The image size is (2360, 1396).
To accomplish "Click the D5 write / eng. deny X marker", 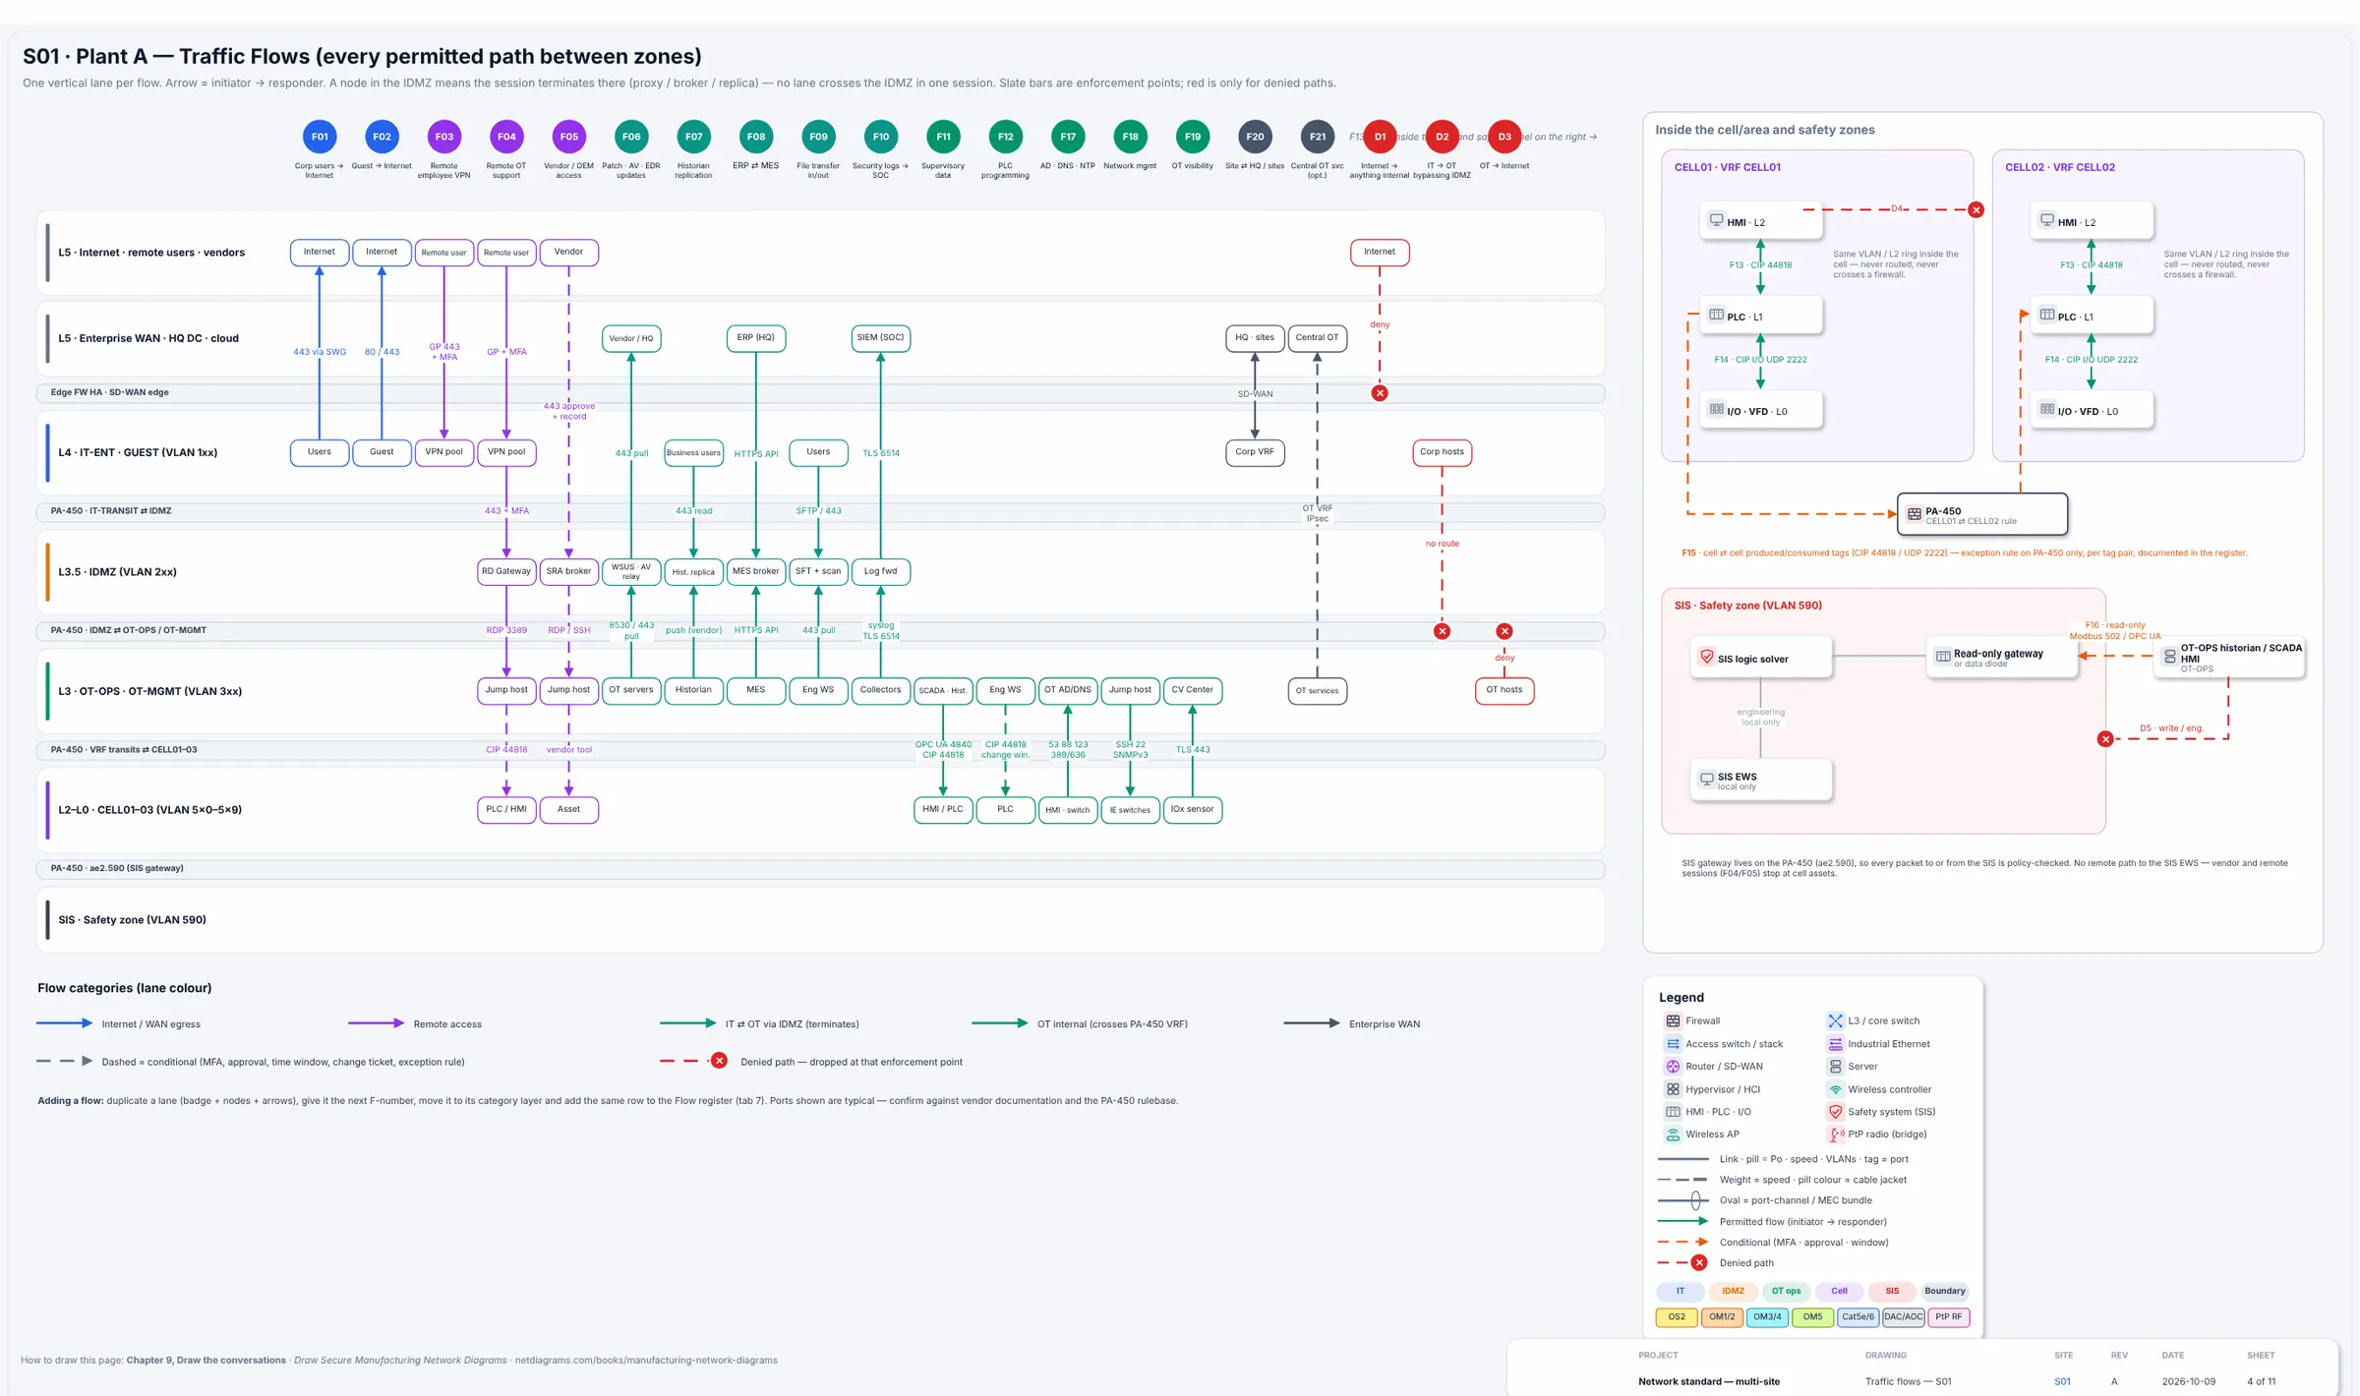I will [2104, 739].
